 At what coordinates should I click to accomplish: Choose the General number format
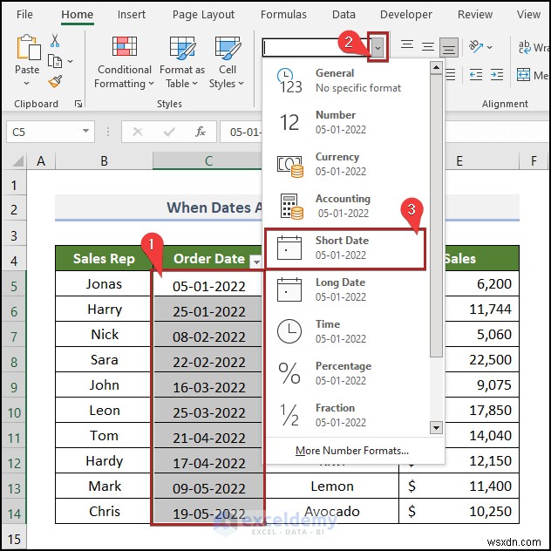click(346, 80)
